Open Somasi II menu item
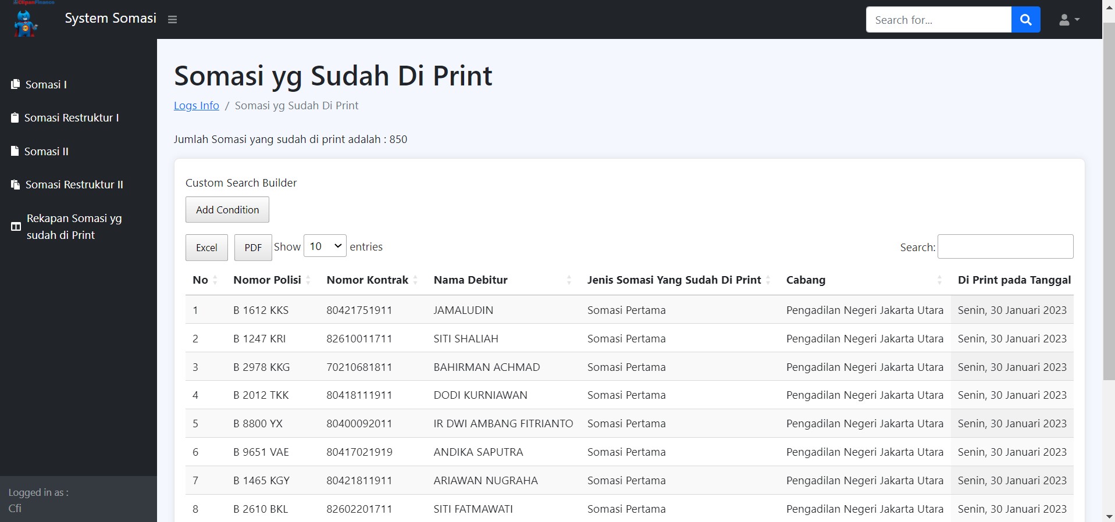 pyautogui.click(x=47, y=151)
